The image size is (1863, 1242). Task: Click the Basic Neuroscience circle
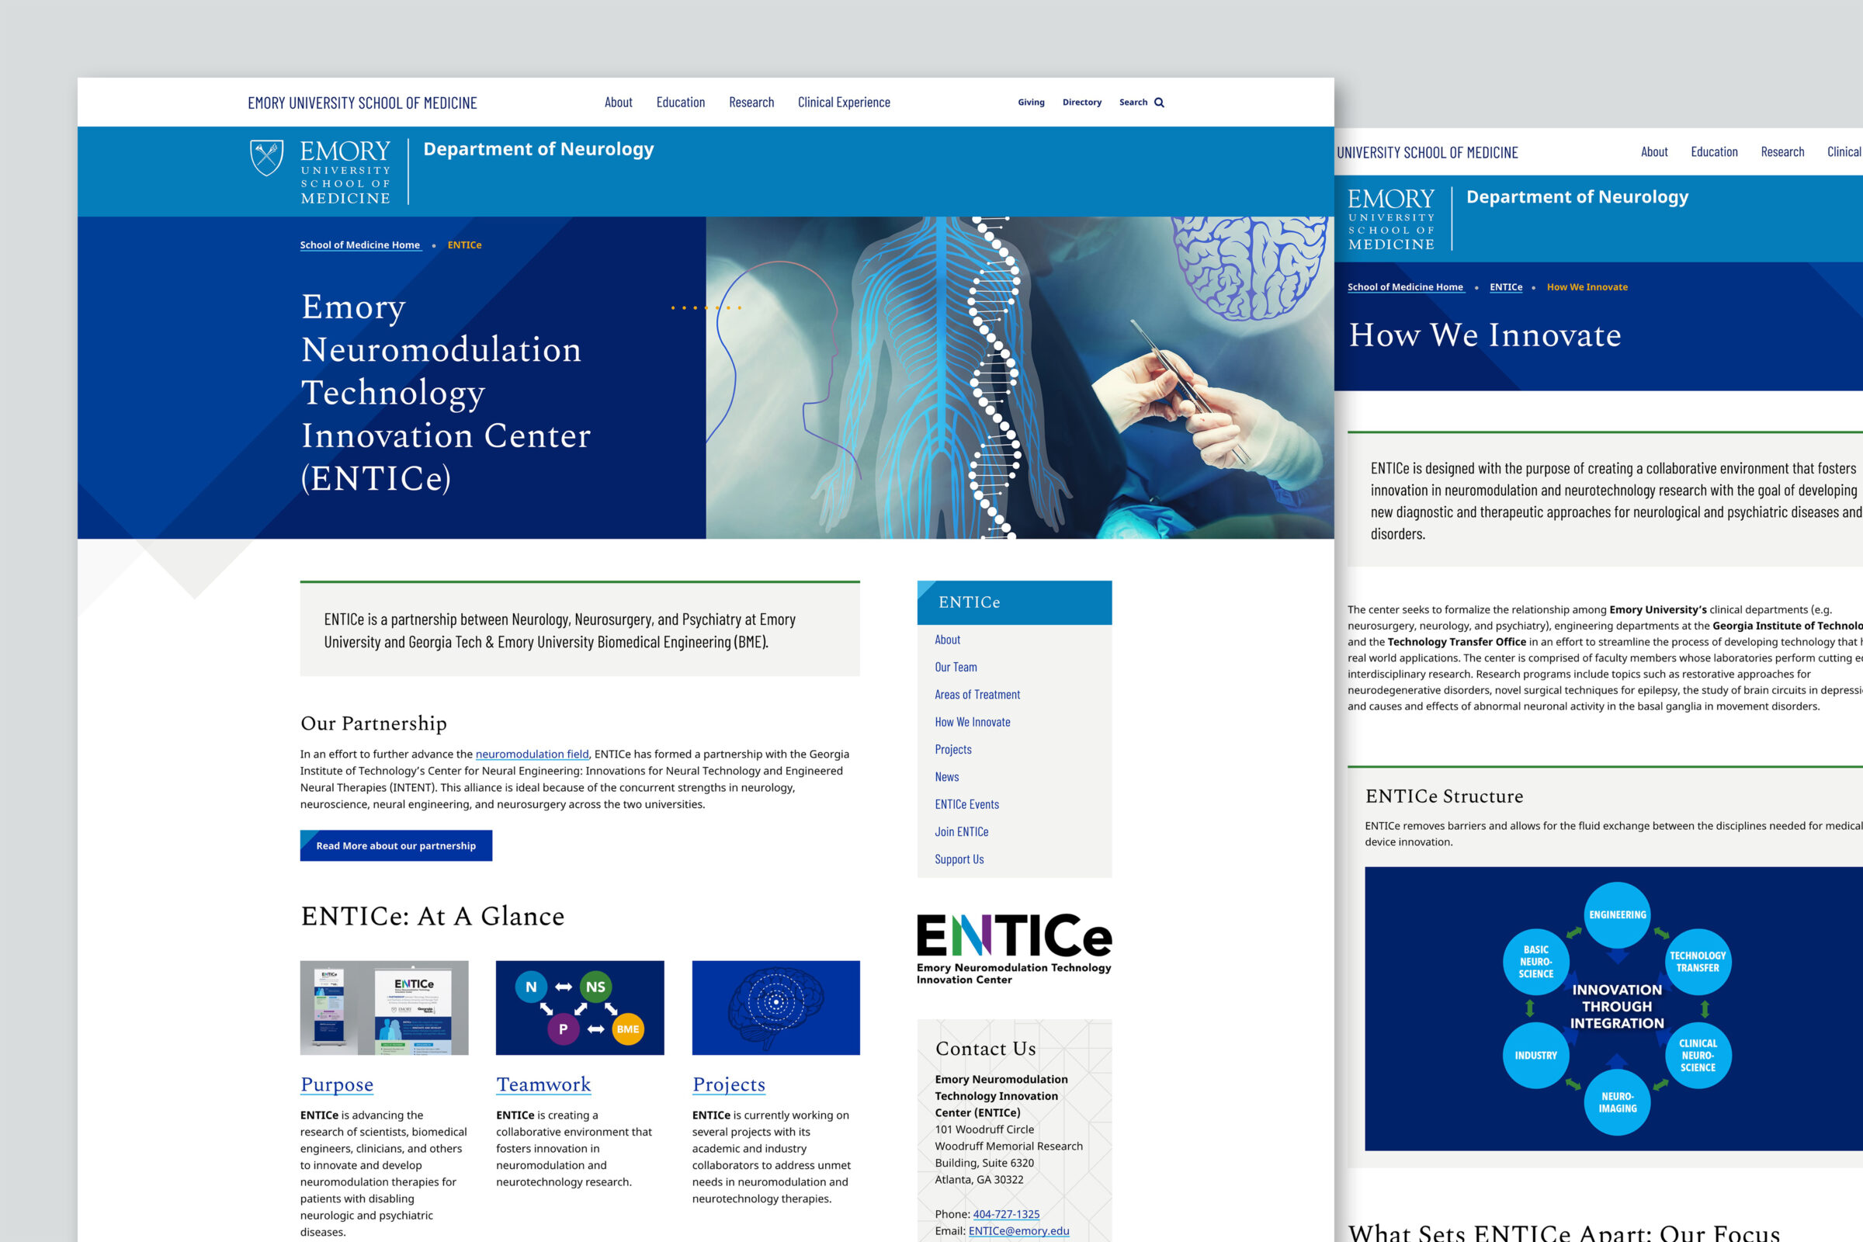point(1536,962)
